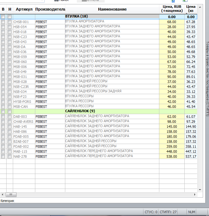The image size is (209, 216).
Task: Select the ВТУЛКА (18) group row
Action: click(x=98, y=17)
